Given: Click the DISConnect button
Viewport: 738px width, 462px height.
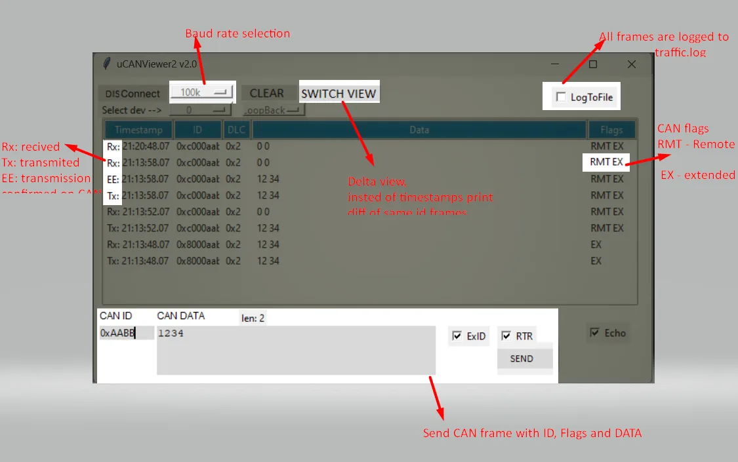Looking at the screenshot, I should 133,94.
